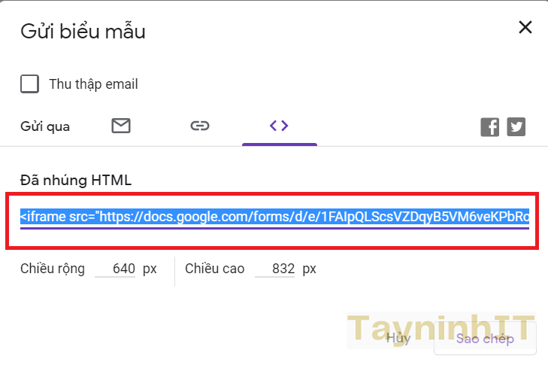The width and height of the screenshot is (548, 368).
Task: Select the link chain icon tab
Action: (199, 126)
